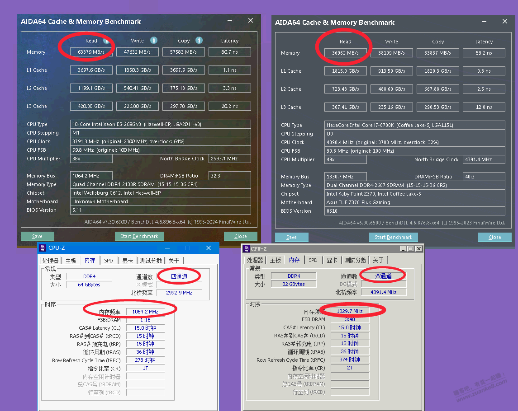Click the North Bridge Clock value 2993.1 MHz
The image size is (518, 411).
(230, 159)
